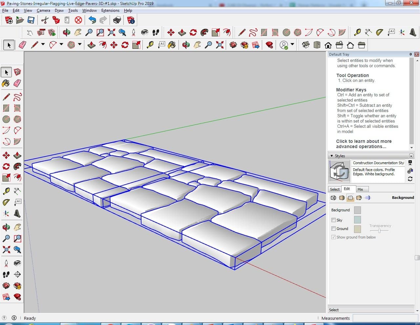Image resolution: width=420 pixels, height=325 pixels.
Task: Switch to the Mix tab
Action: coord(360,189)
